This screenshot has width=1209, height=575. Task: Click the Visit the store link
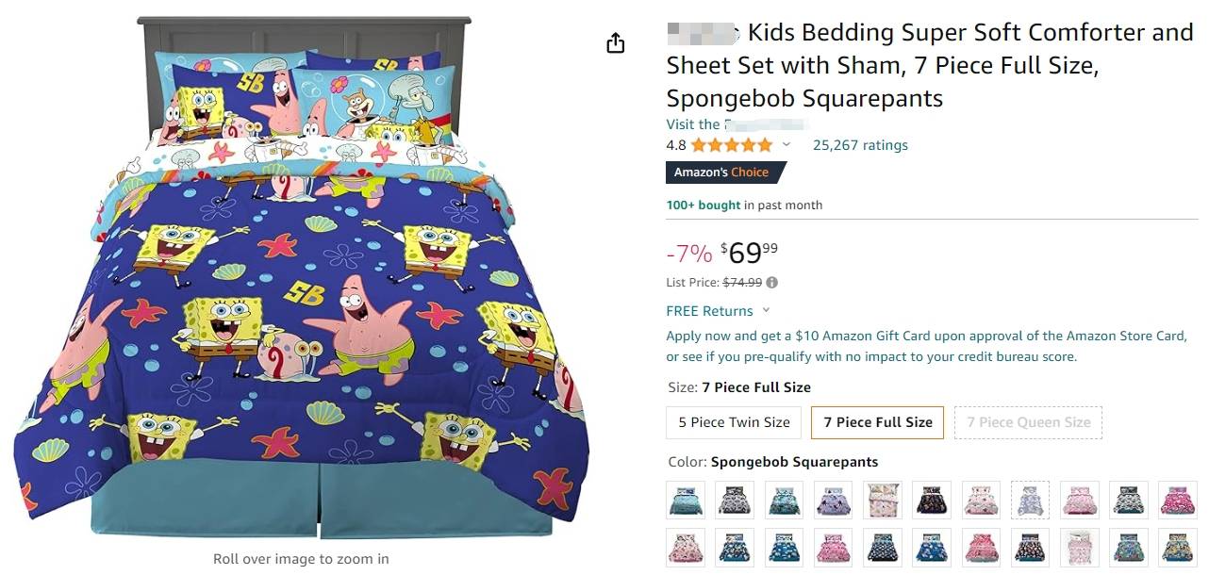[736, 124]
